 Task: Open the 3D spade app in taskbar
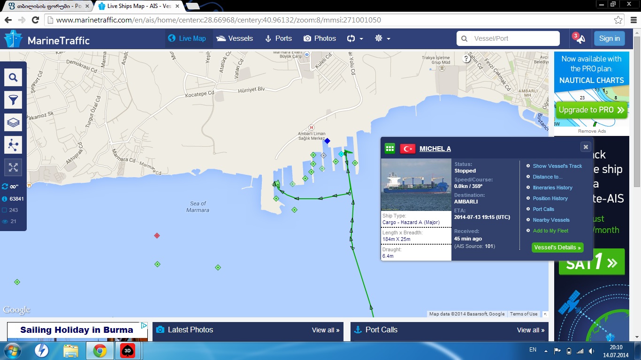(127, 351)
